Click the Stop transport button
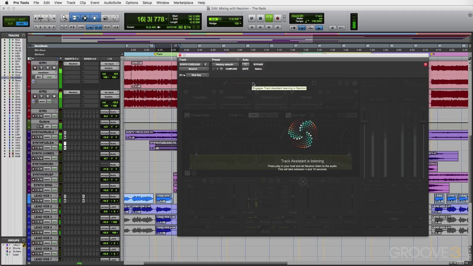Viewport: 473px width, 266px height. tap(260, 18)
